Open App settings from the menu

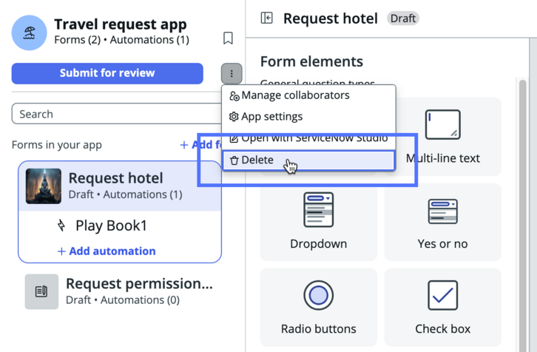tap(308, 117)
